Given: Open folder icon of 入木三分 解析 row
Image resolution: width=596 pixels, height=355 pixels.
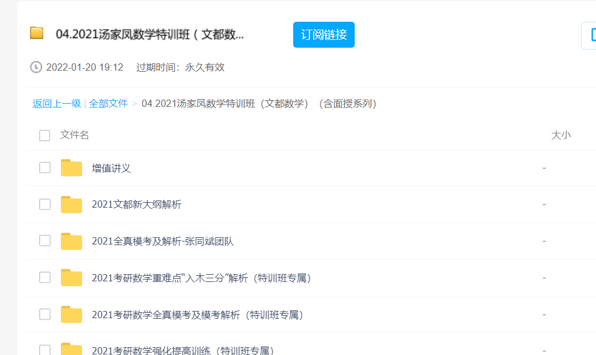Looking at the screenshot, I should tap(71, 278).
